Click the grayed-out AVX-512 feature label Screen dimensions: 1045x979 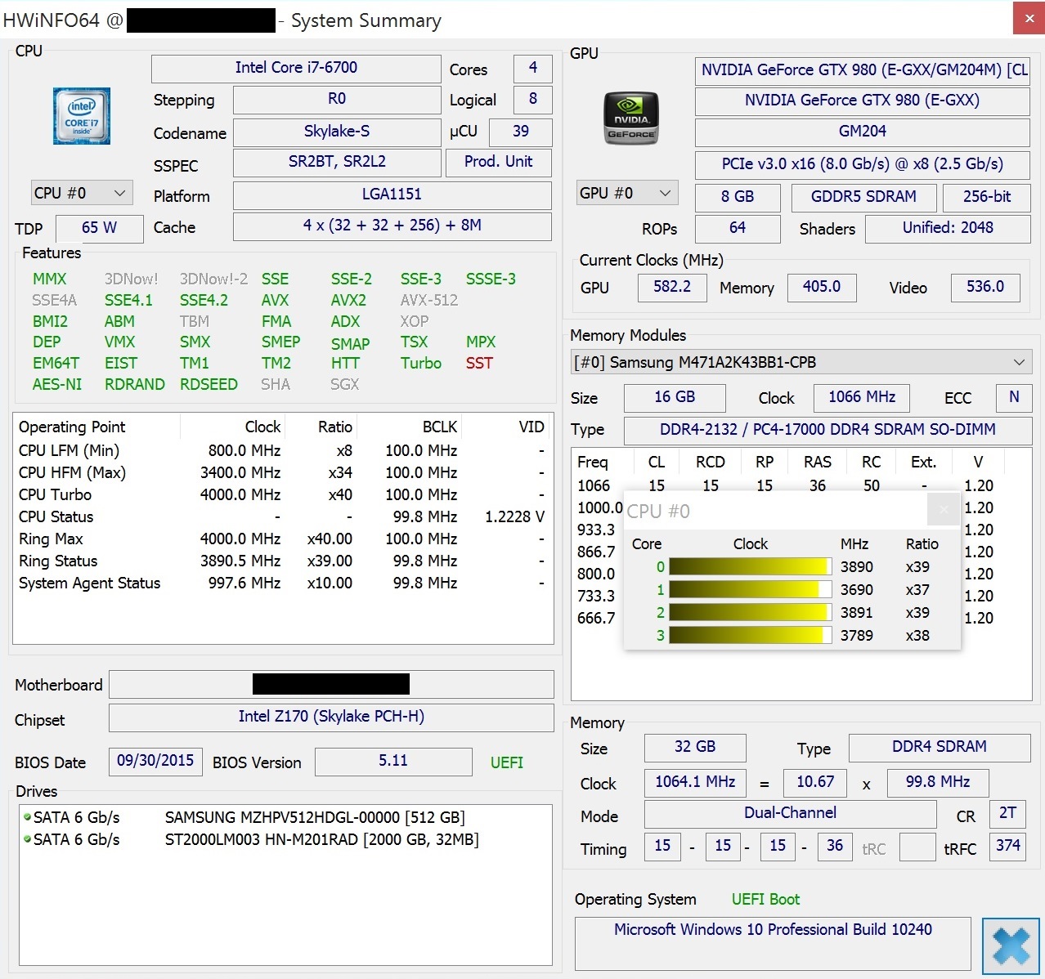pos(429,301)
